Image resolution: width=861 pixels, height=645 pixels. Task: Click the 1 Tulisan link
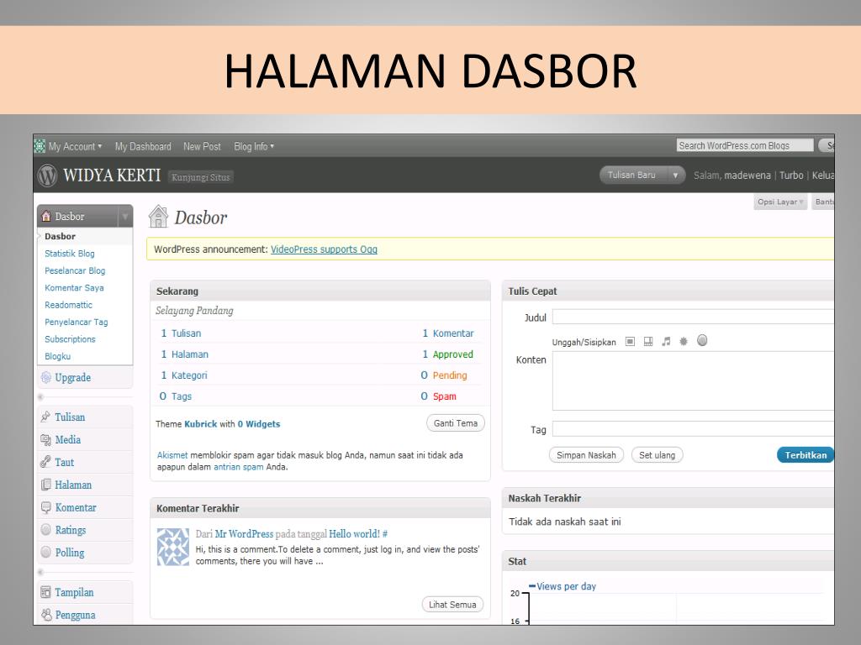[181, 333]
